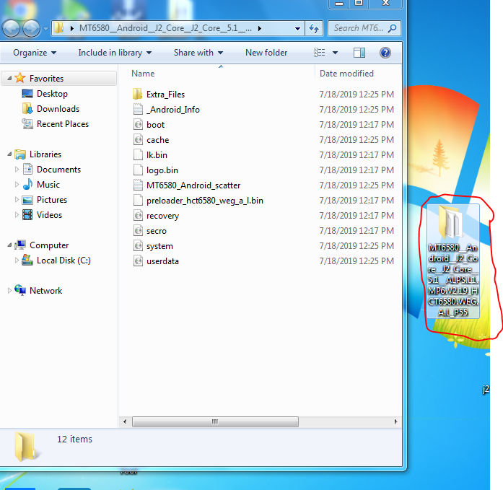Image resolution: width=503 pixels, height=490 pixels.
Task: Expand the Documents library
Action: [17, 169]
